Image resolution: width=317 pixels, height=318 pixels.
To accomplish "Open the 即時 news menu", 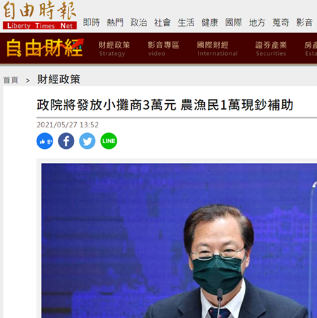I will click(91, 23).
